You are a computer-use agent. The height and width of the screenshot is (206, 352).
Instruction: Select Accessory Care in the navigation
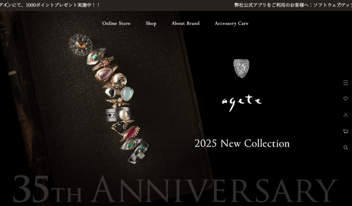pos(231,23)
